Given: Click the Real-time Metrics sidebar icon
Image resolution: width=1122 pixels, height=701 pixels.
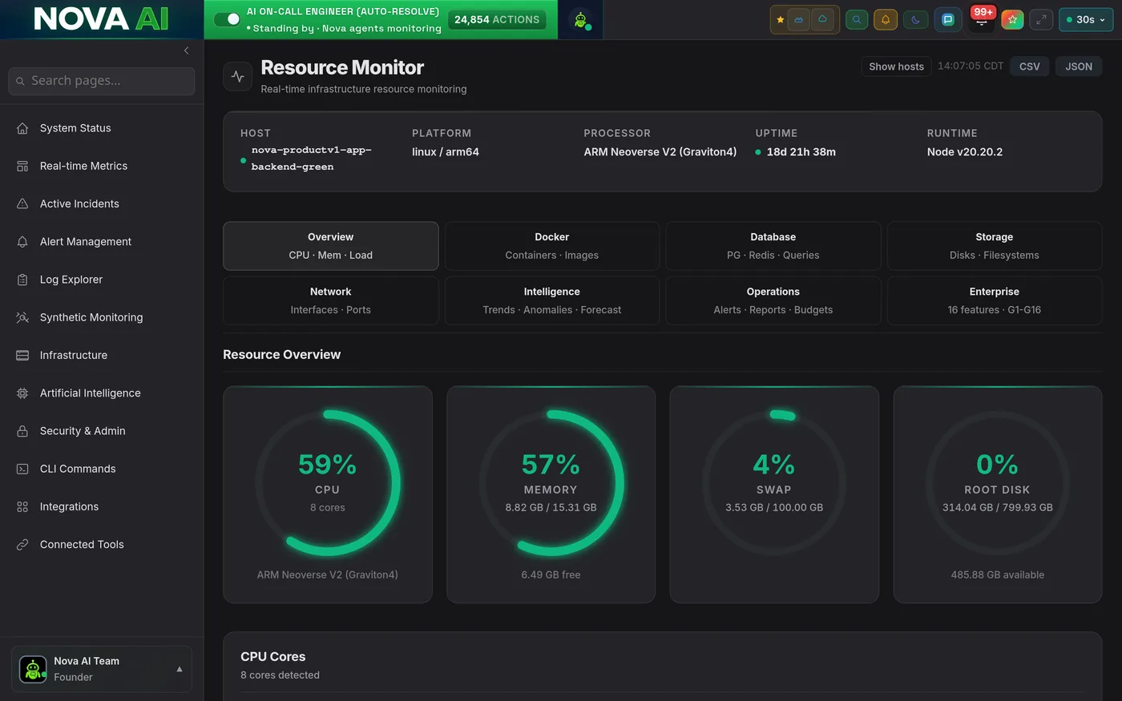Looking at the screenshot, I should coord(22,166).
